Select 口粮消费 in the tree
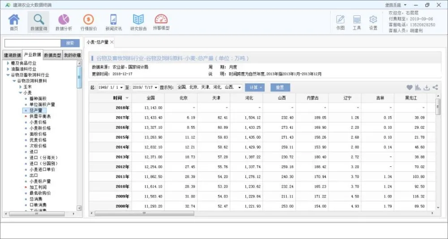 (x=38, y=205)
